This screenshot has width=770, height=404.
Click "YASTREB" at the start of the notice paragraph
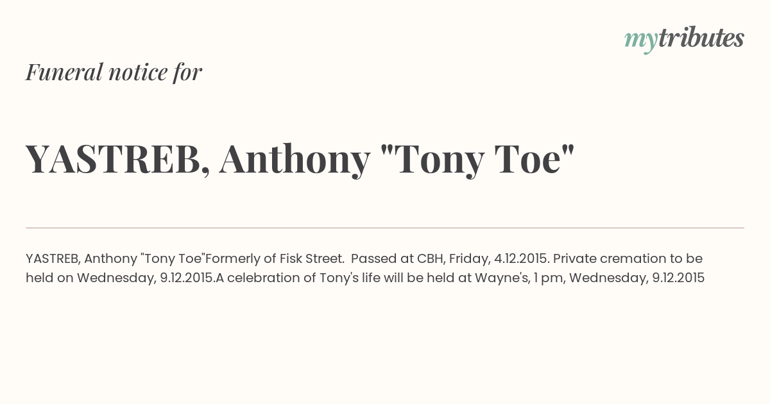53,258
